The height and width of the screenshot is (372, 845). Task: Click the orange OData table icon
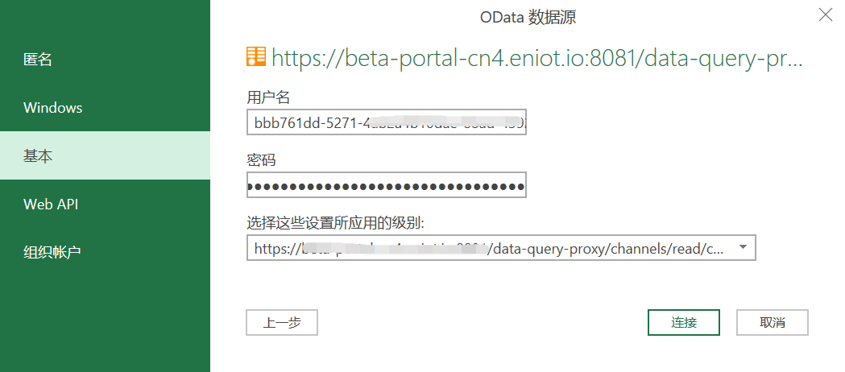click(255, 56)
